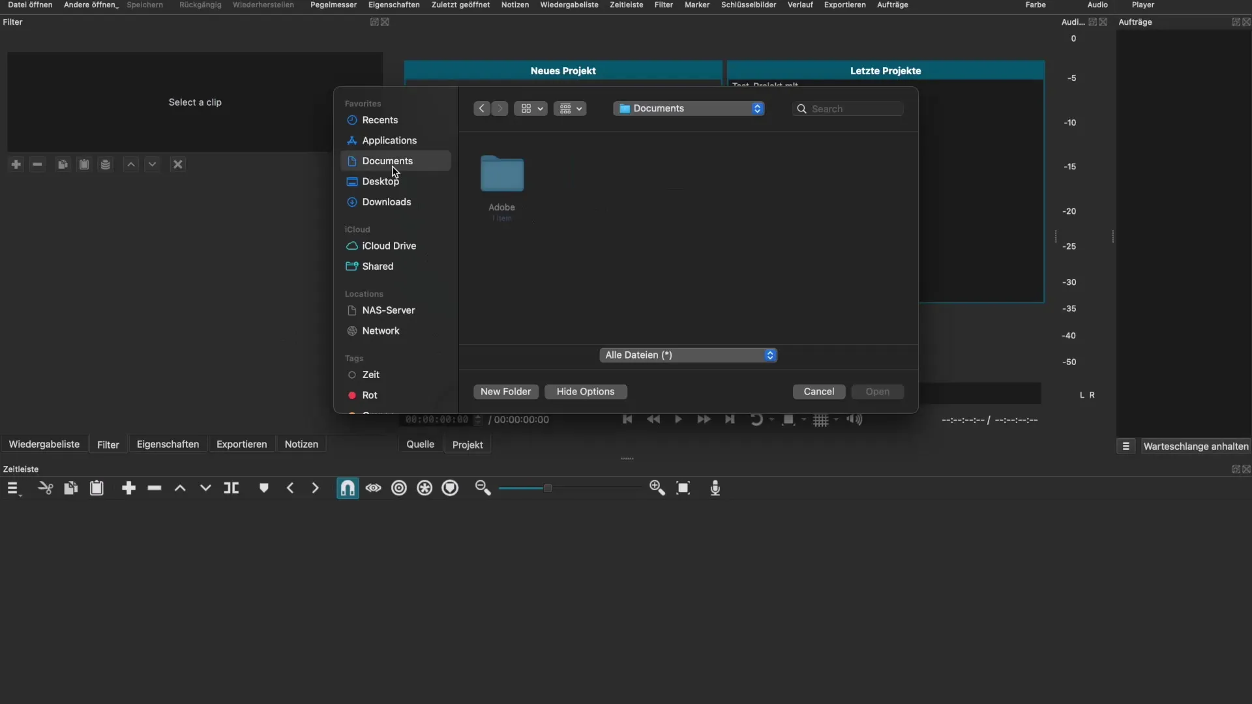This screenshot has height=704, width=1252.
Task: Move filter down arrow
Action: coord(152,164)
